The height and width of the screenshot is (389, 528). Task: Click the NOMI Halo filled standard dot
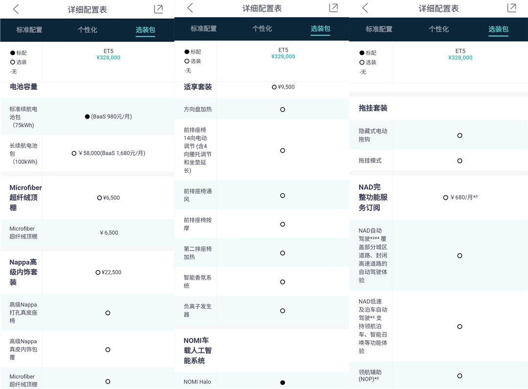283,382
